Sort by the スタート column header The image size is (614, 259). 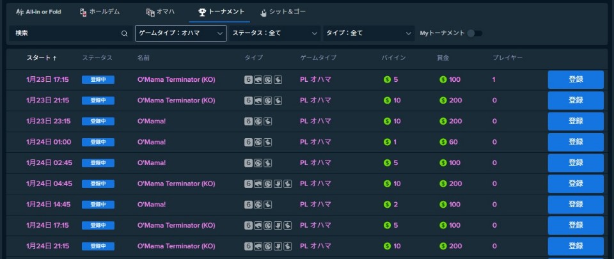click(x=42, y=58)
